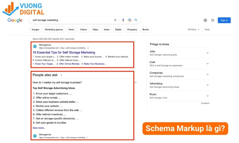The width and height of the screenshot is (239, 143).
Task: Click Storeganise favicon below More items
Action: (x=35, y=136)
